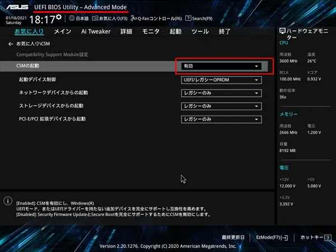The image size is (336, 252).
Task: Click 26°C temperature value
Action: 311,61
